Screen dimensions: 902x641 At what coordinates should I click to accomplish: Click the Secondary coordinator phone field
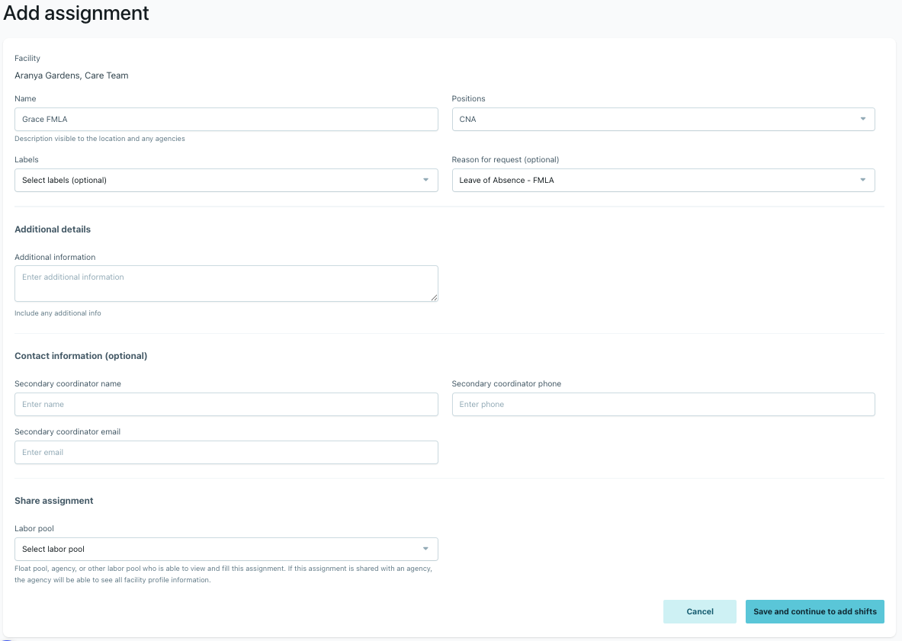point(663,404)
